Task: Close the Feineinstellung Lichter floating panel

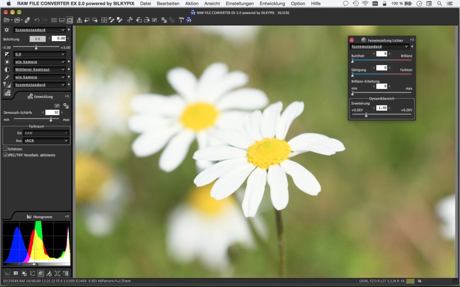Action: pos(352,40)
